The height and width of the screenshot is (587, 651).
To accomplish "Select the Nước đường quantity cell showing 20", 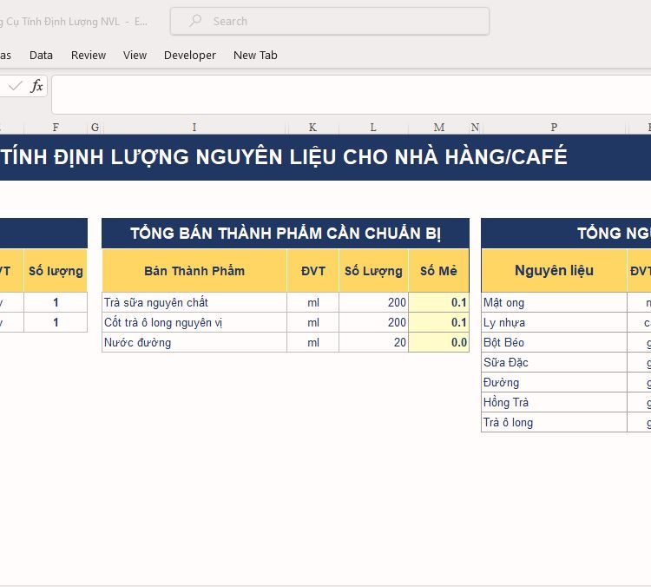I will [373, 342].
